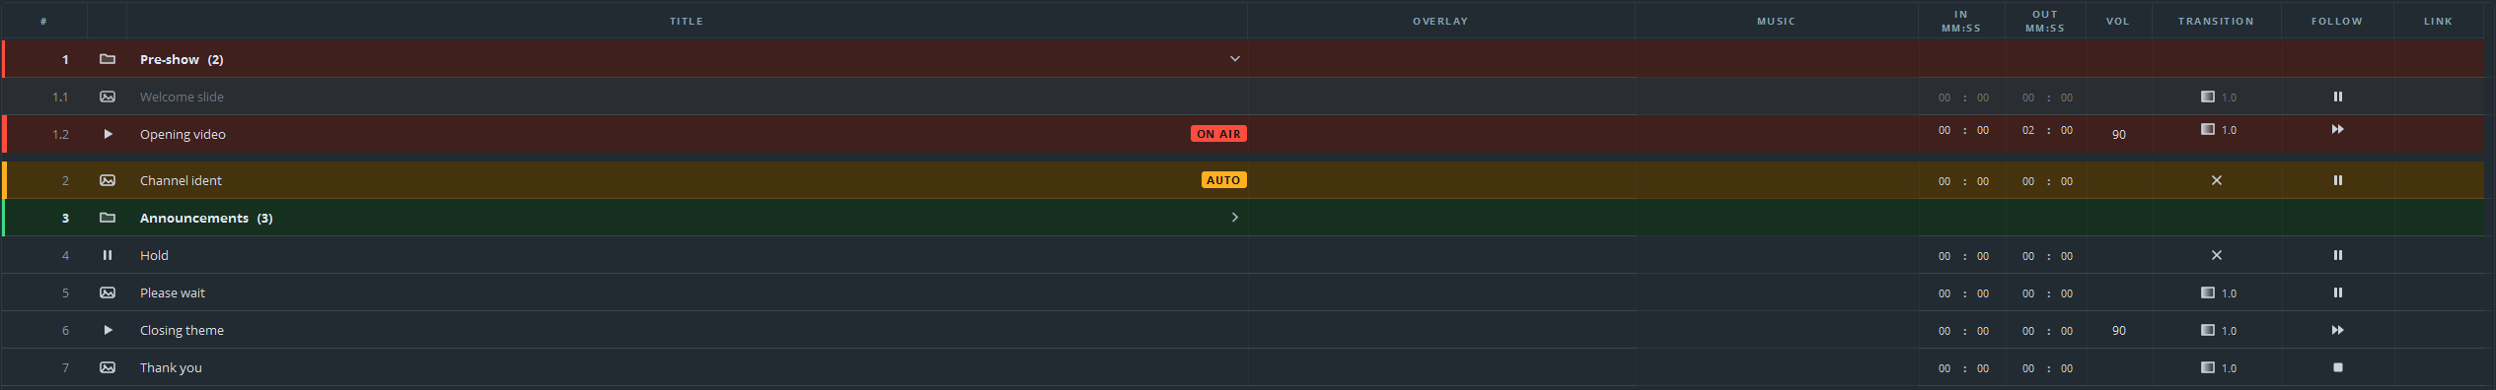This screenshot has width=2496, height=390.
Task: Select the Please wait row title
Action: [173, 292]
